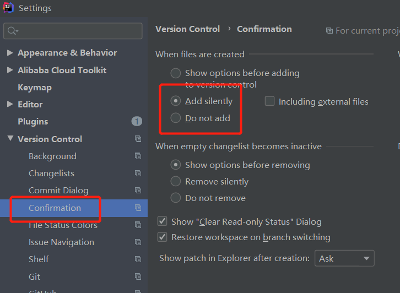Select the Remove silently radio button
Image resolution: width=400 pixels, height=293 pixels.
(176, 181)
